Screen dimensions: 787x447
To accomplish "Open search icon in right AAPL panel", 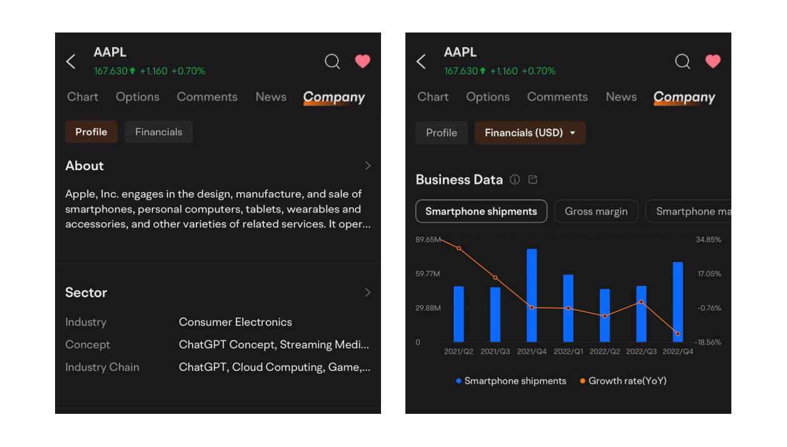I will [x=683, y=61].
